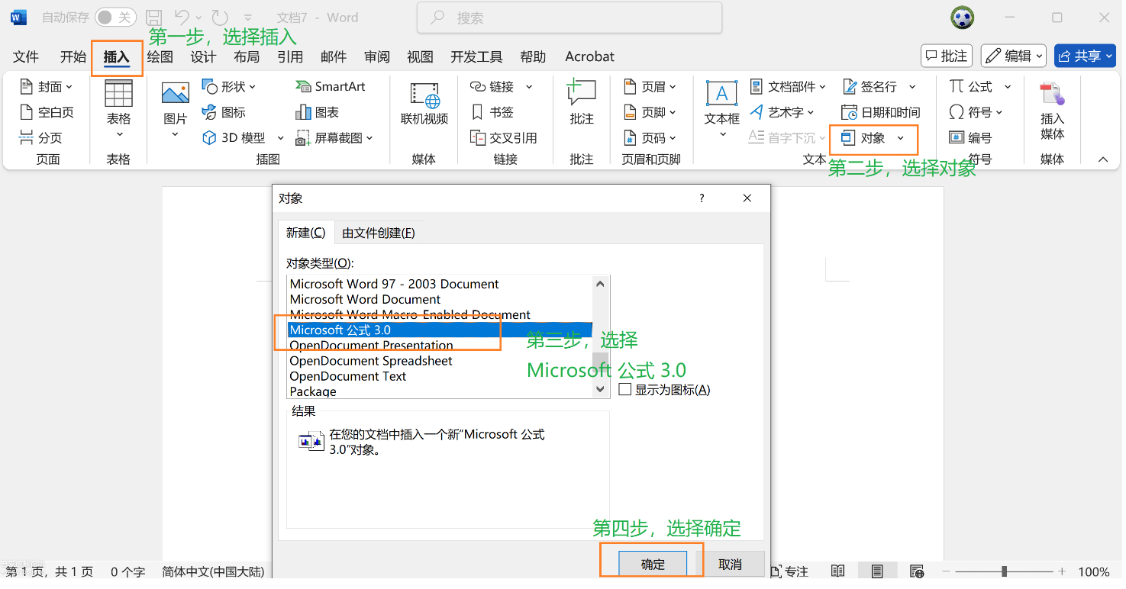Click the help question mark in dialog
The width and height of the screenshot is (1126, 589).
click(x=702, y=198)
